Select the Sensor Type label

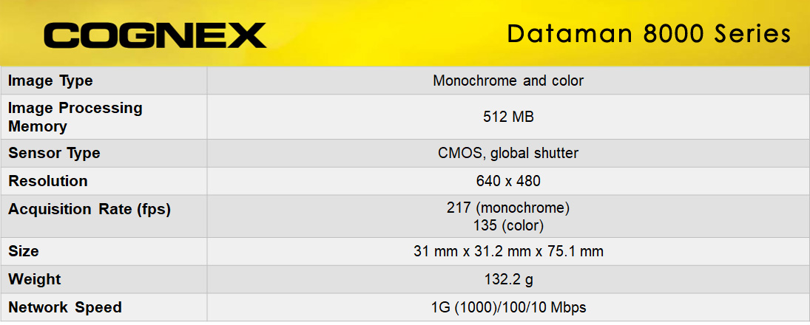coord(54,153)
